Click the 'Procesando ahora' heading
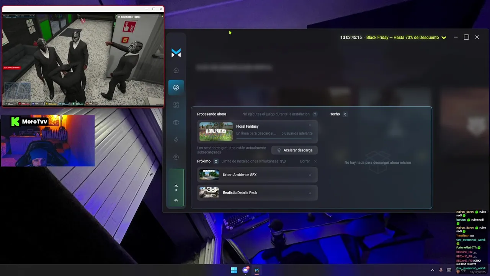Image resolution: width=490 pixels, height=276 pixels. click(212, 114)
